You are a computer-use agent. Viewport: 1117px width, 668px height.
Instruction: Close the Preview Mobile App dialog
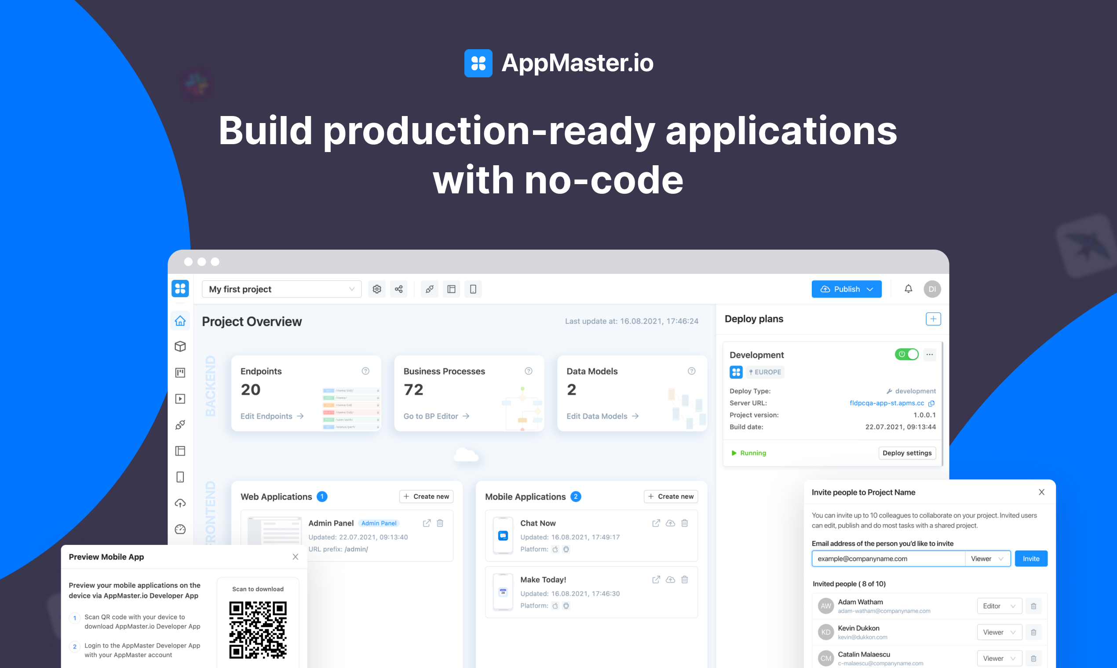[296, 557]
